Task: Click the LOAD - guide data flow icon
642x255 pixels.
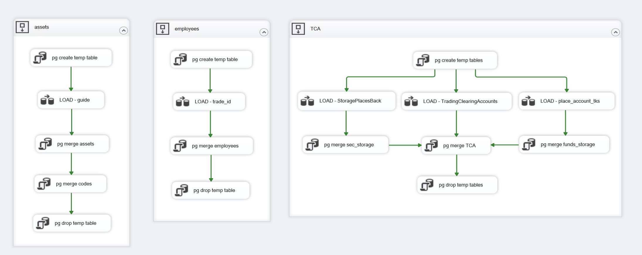Action: point(47,100)
